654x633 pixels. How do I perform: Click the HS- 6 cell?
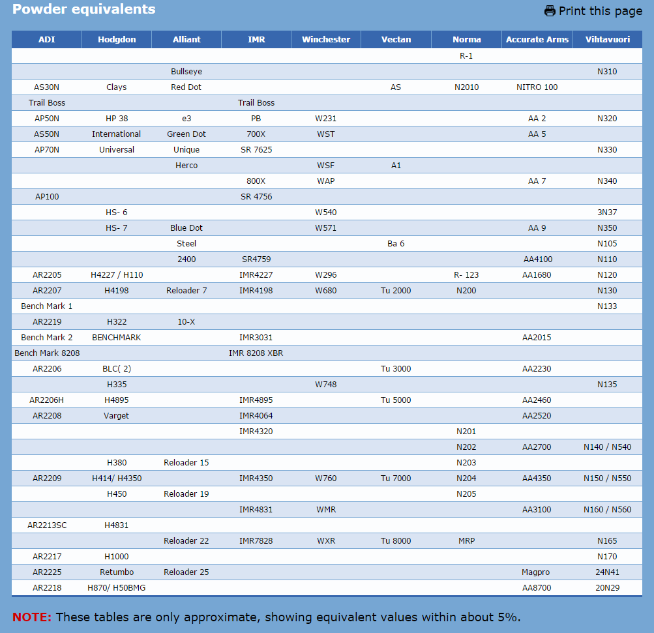pos(116,213)
